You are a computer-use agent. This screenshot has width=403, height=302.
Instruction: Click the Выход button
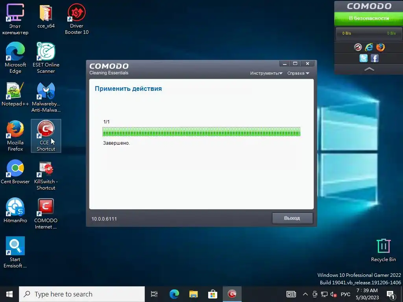pos(292,218)
